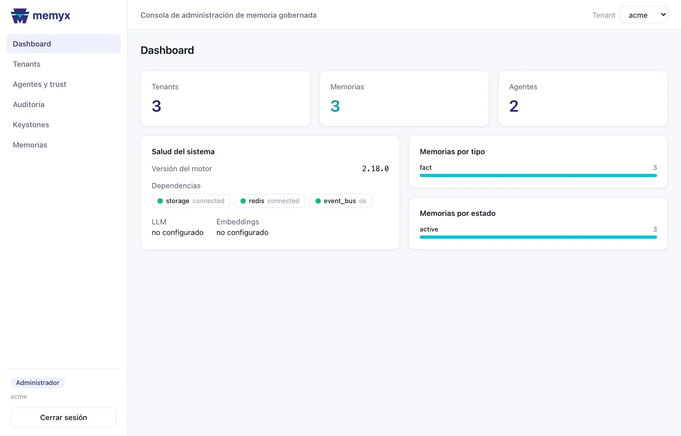Click the active estado progress bar
This screenshot has width=681, height=436.
coord(538,237)
